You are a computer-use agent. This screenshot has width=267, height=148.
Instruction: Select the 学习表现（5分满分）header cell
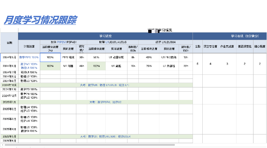[x=245, y=36]
